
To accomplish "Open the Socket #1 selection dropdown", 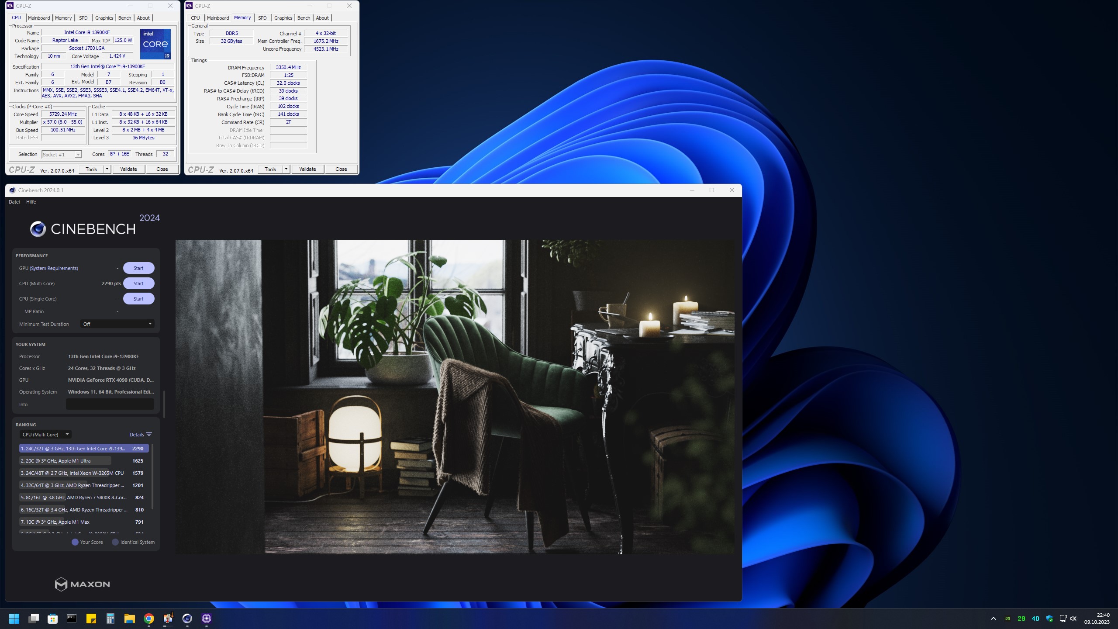I will click(62, 155).
